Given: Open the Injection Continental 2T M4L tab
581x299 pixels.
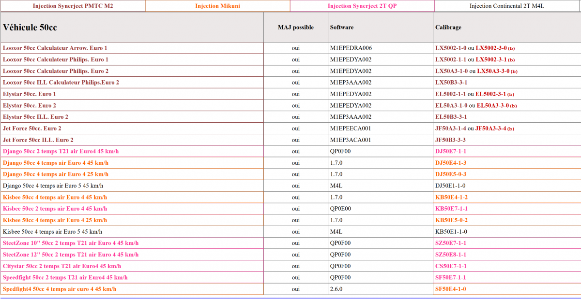Looking at the screenshot, I should (508, 6).
